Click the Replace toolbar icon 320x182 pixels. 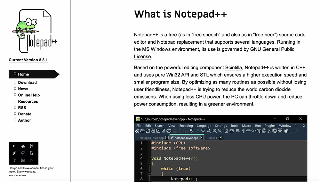coord(208,131)
